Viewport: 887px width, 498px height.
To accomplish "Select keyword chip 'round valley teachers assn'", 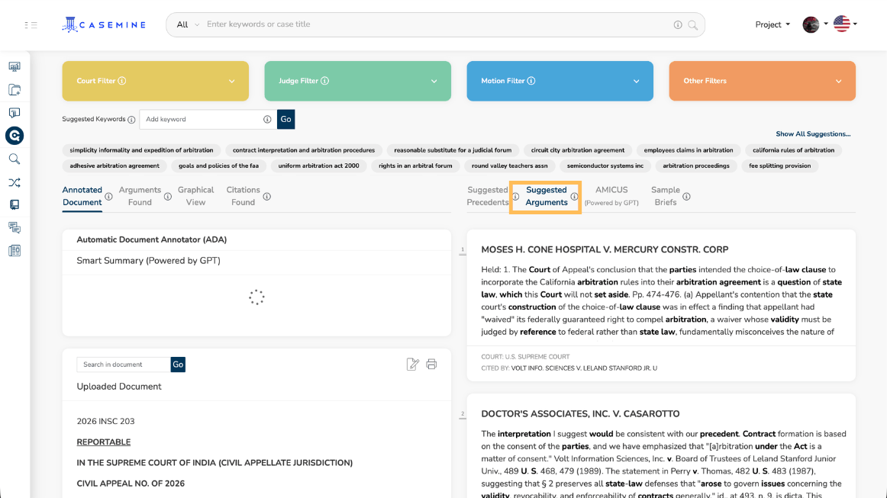I will [510, 165].
